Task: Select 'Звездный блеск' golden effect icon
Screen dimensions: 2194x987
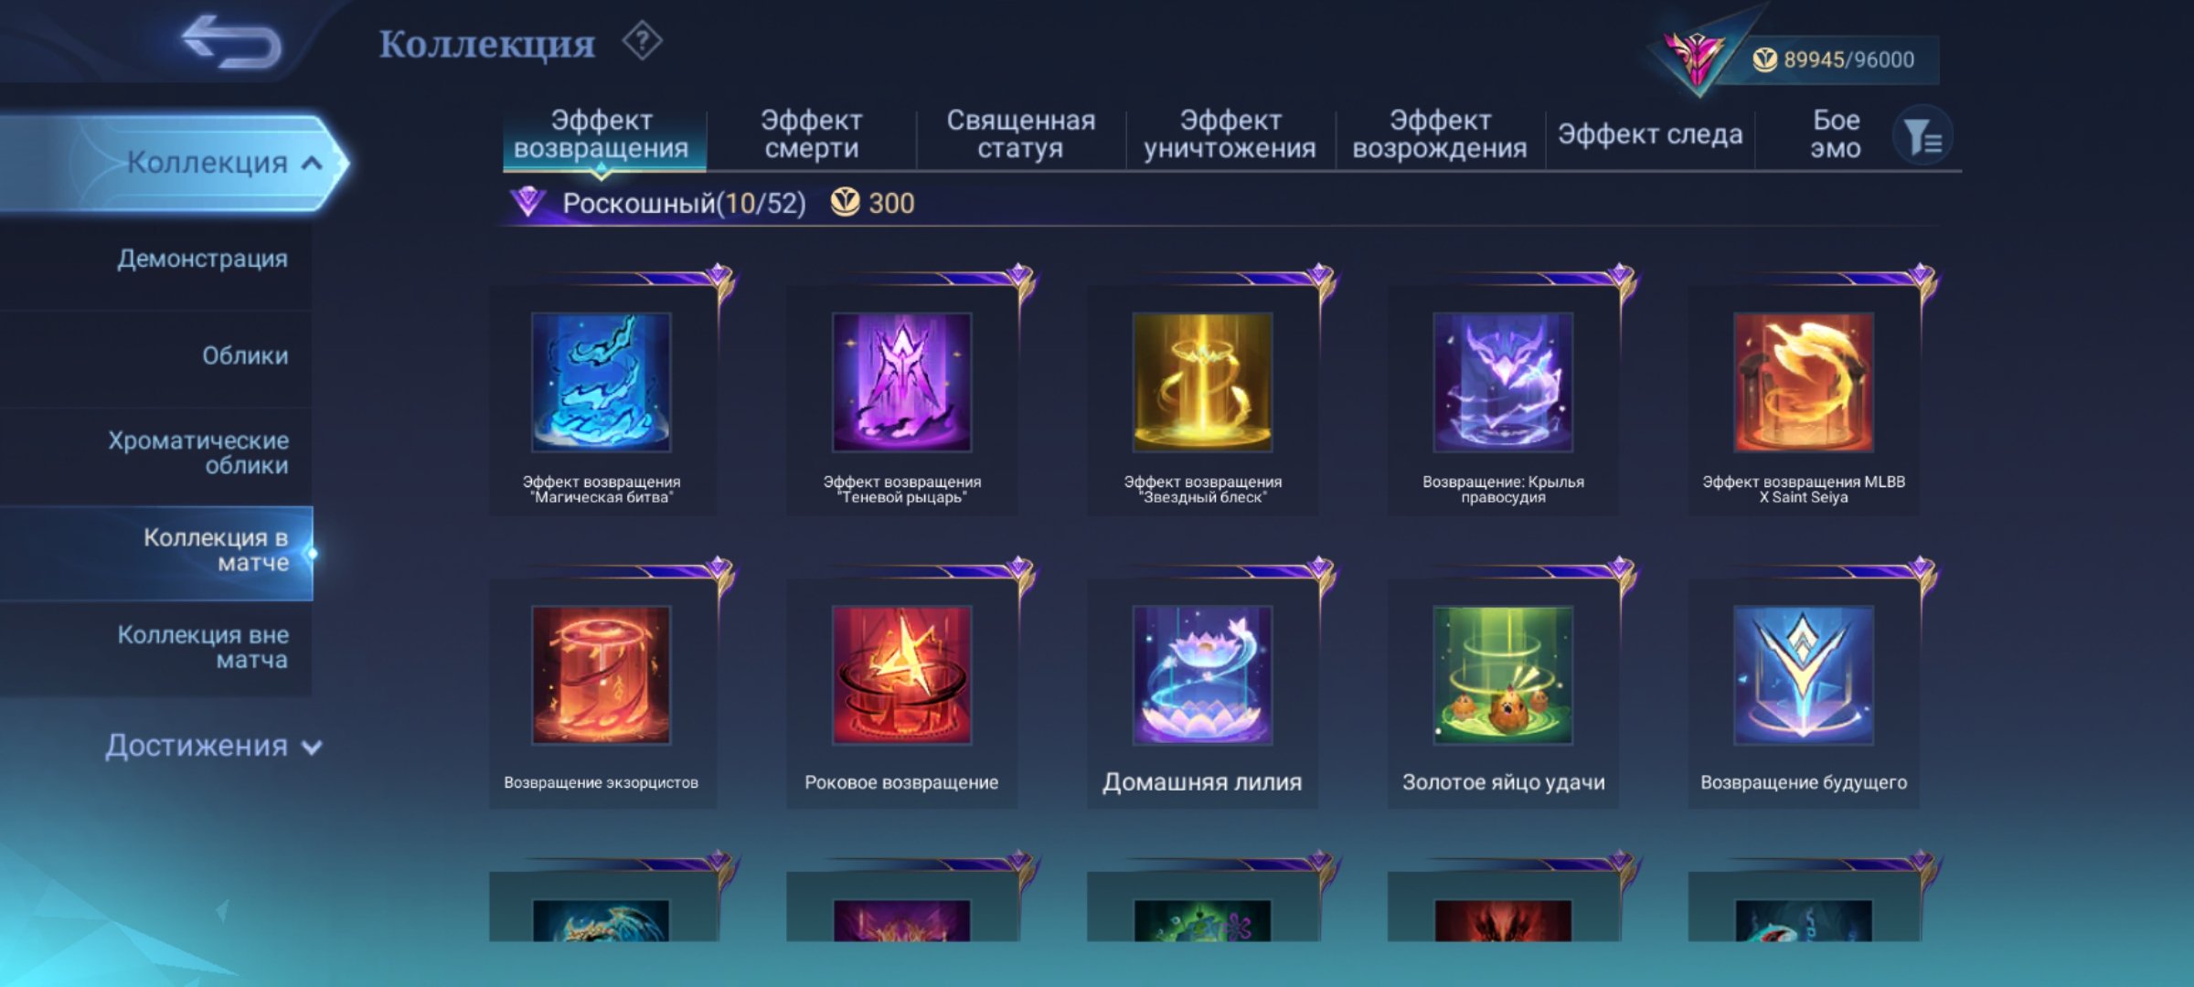Action: pos(1202,382)
